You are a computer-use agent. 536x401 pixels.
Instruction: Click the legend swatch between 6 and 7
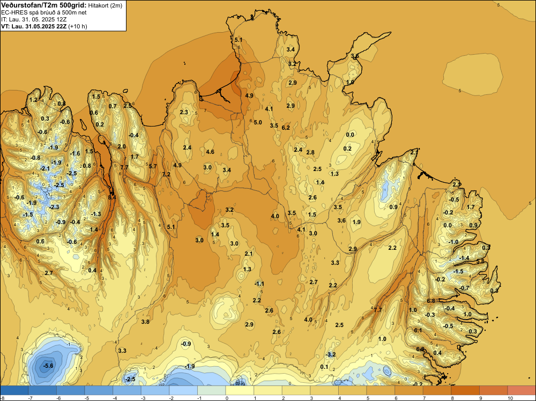(x=409, y=390)
